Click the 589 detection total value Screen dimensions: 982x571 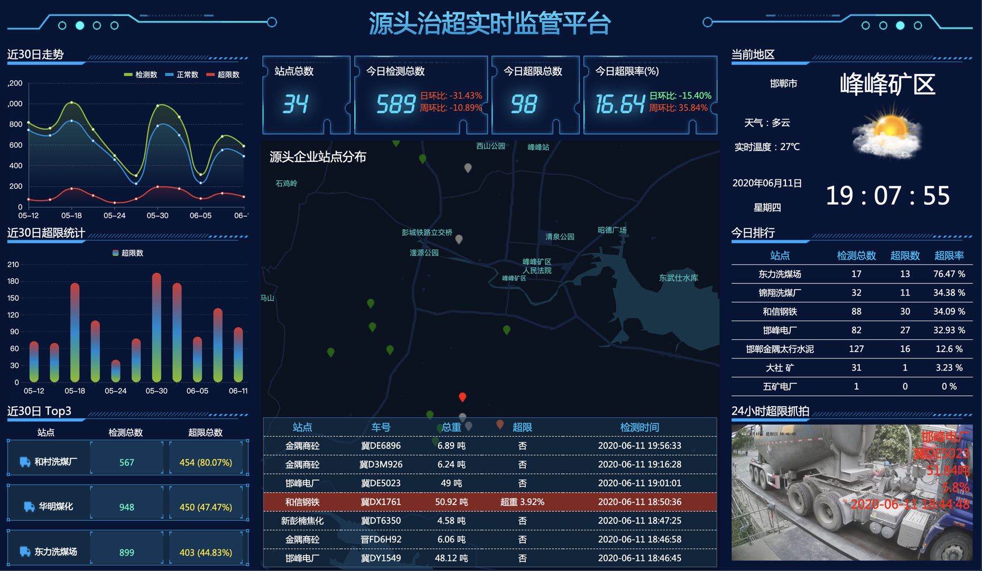(x=396, y=104)
